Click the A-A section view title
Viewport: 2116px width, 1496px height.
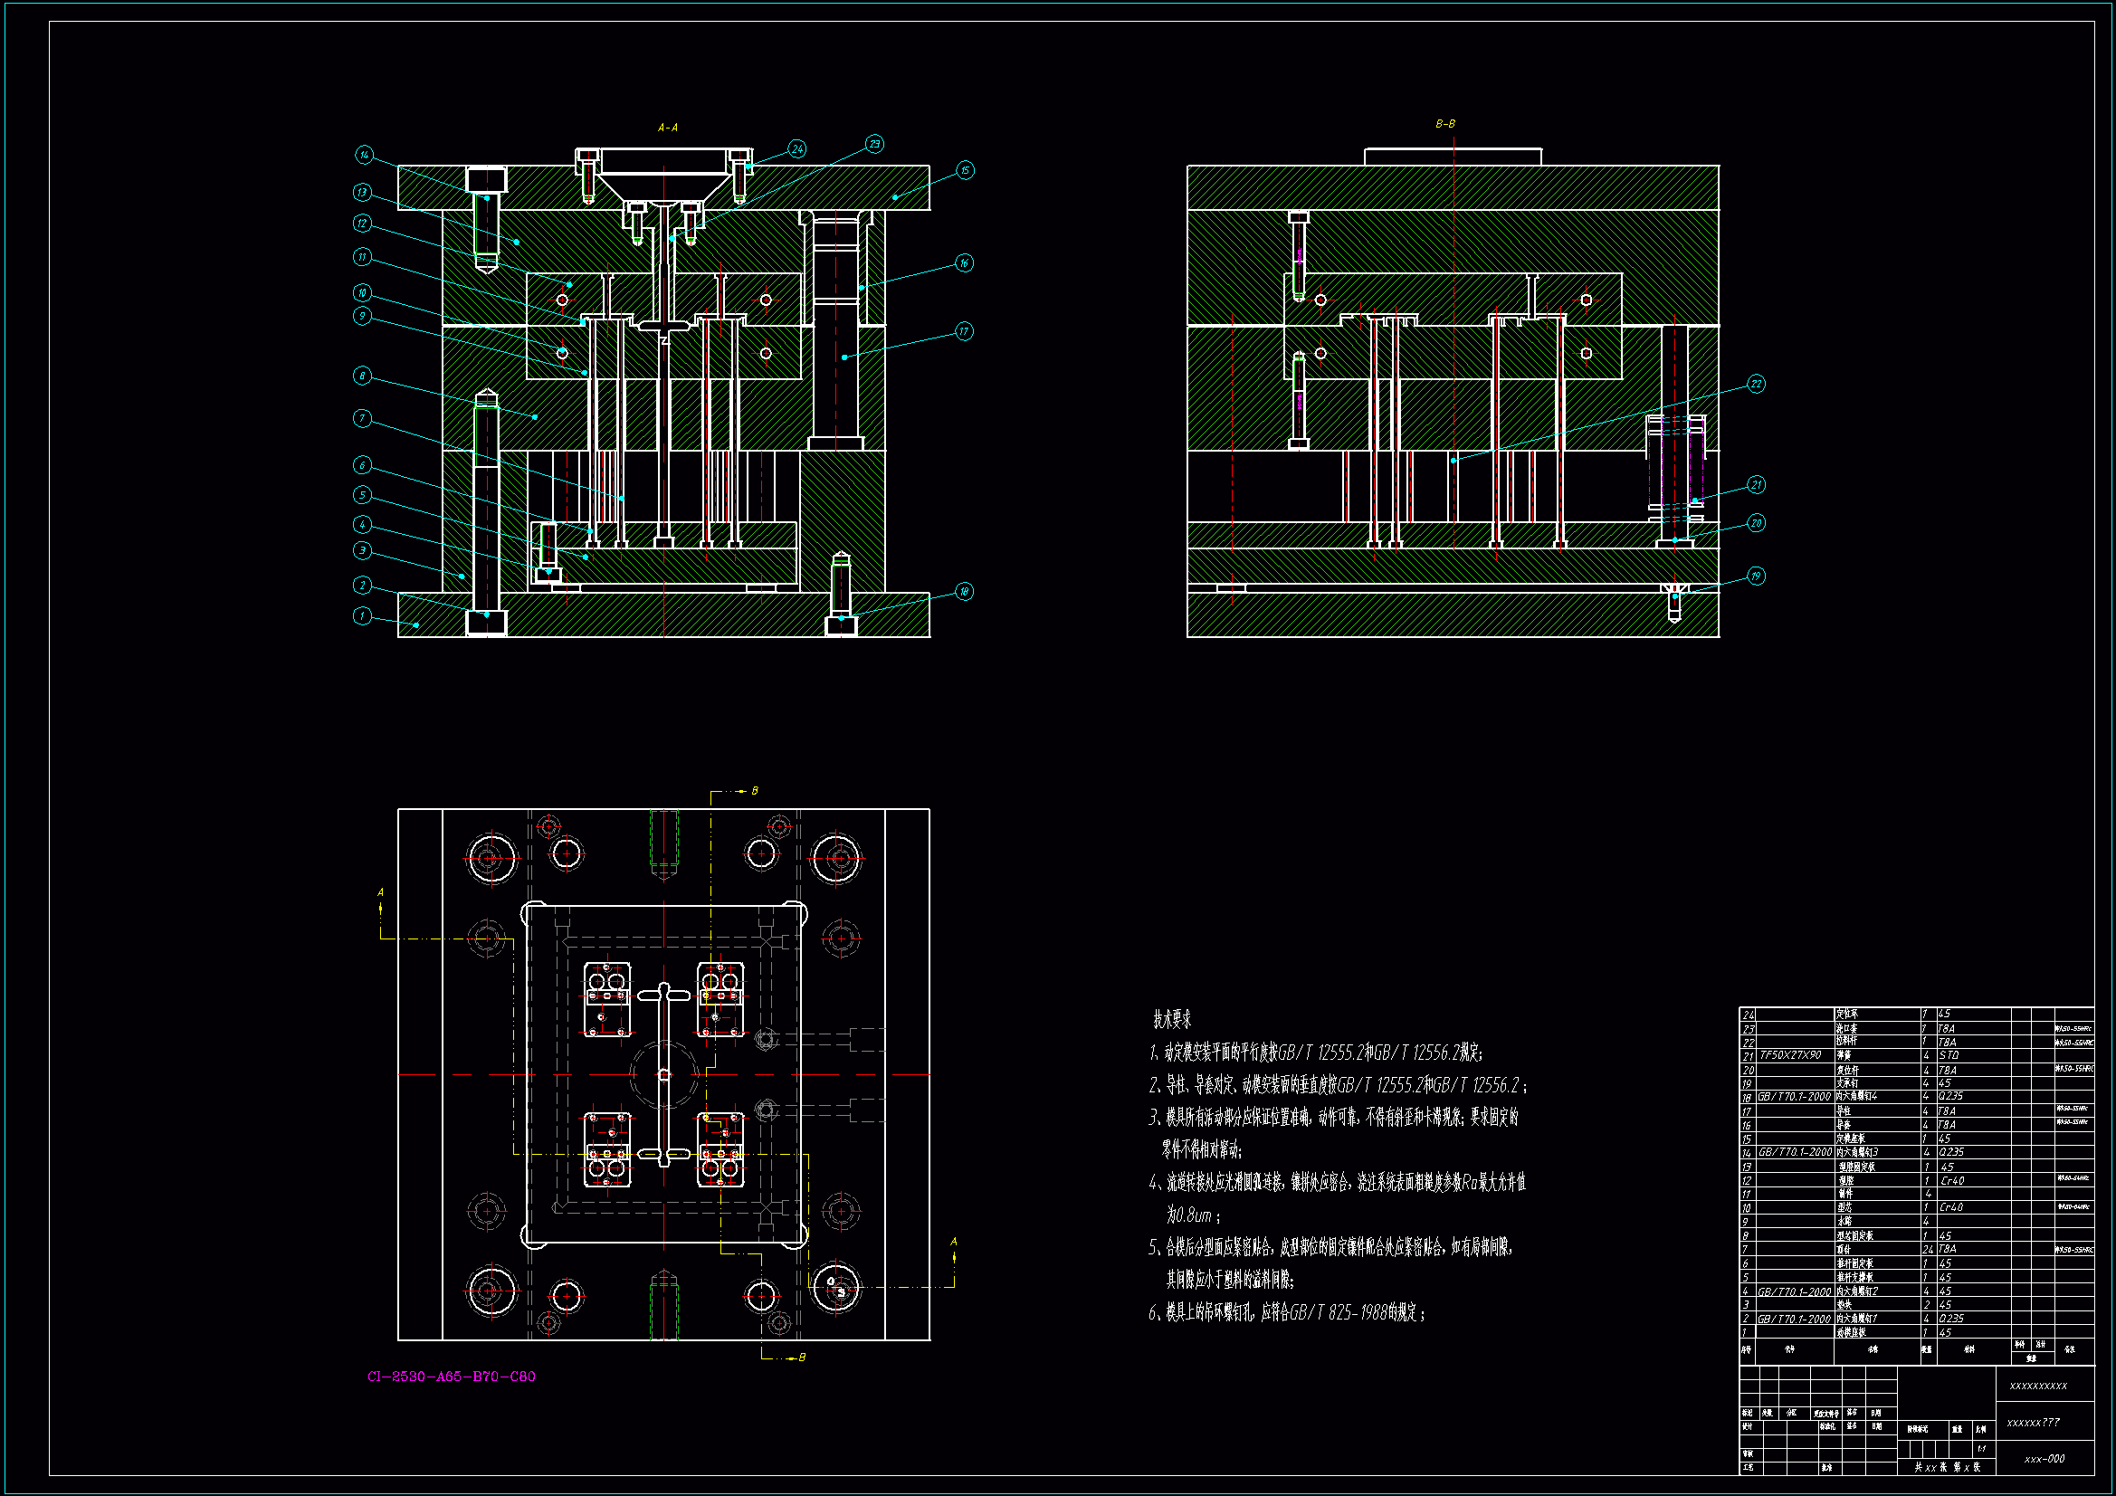pyautogui.click(x=668, y=129)
